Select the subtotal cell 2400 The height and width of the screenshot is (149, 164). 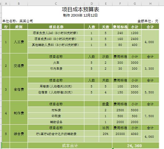tap(135, 39)
